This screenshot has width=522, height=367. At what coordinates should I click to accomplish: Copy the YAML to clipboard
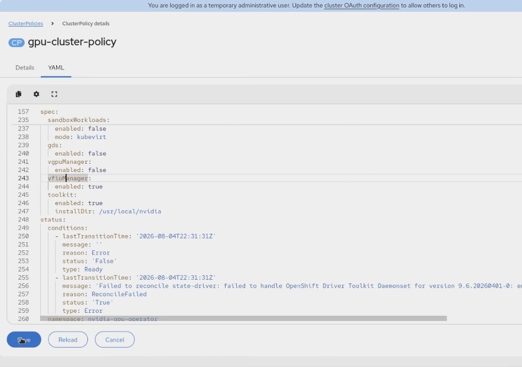19,94
